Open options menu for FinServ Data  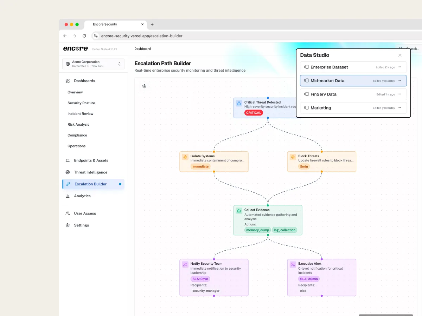point(399,94)
